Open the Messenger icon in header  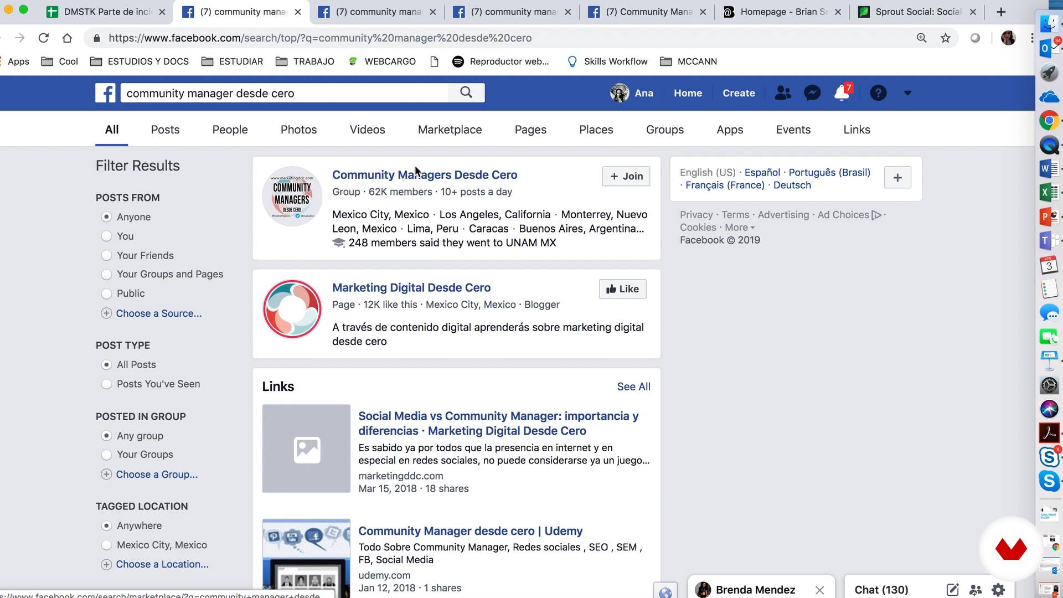click(x=812, y=93)
